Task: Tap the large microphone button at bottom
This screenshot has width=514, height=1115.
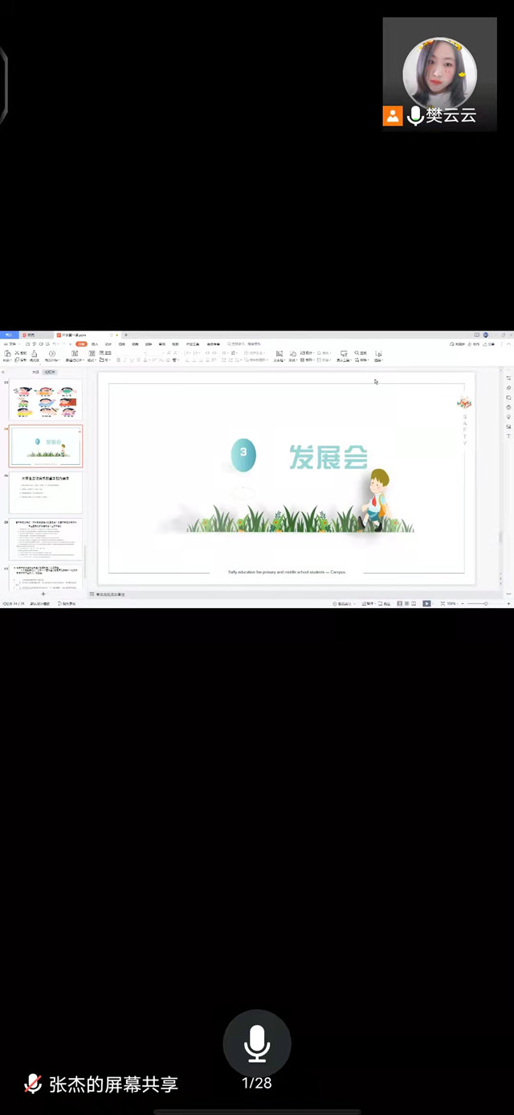Action: (257, 1043)
